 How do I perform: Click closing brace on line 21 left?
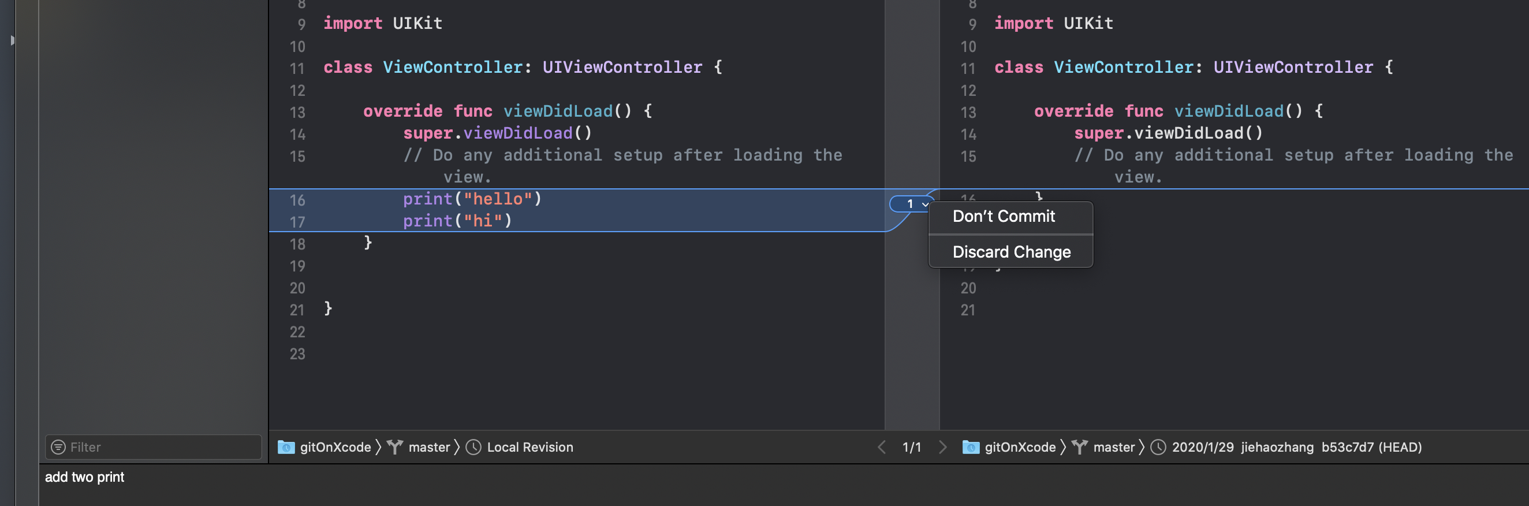click(x=328, y=308)
